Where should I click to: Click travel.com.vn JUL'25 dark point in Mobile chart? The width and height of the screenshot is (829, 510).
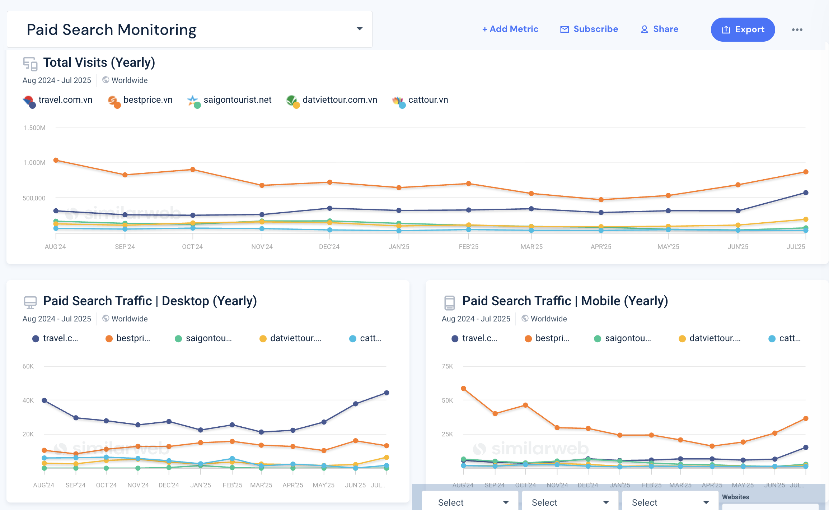tap(806, 448)
